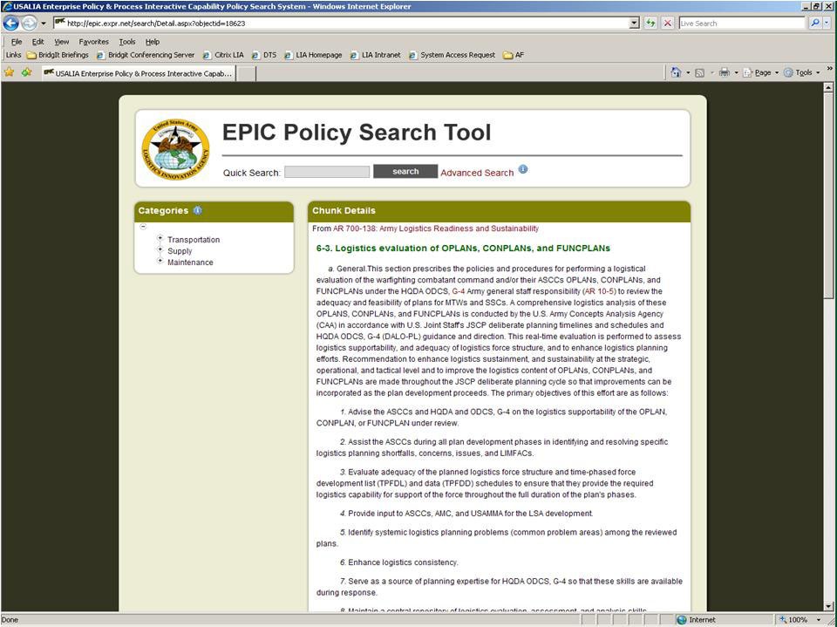The image size is (837, 627).
Task: Click the blank new tab button
Action: tap(246, 74)
